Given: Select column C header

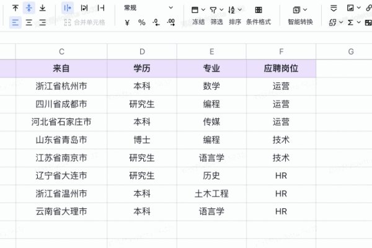Looking at the screenshot, I should point(61,51).
